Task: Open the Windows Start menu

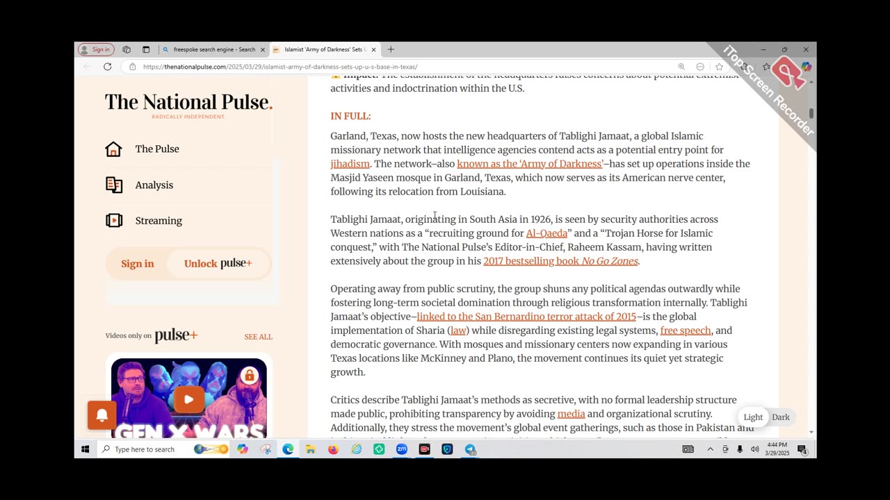Action: pos(85,449)
